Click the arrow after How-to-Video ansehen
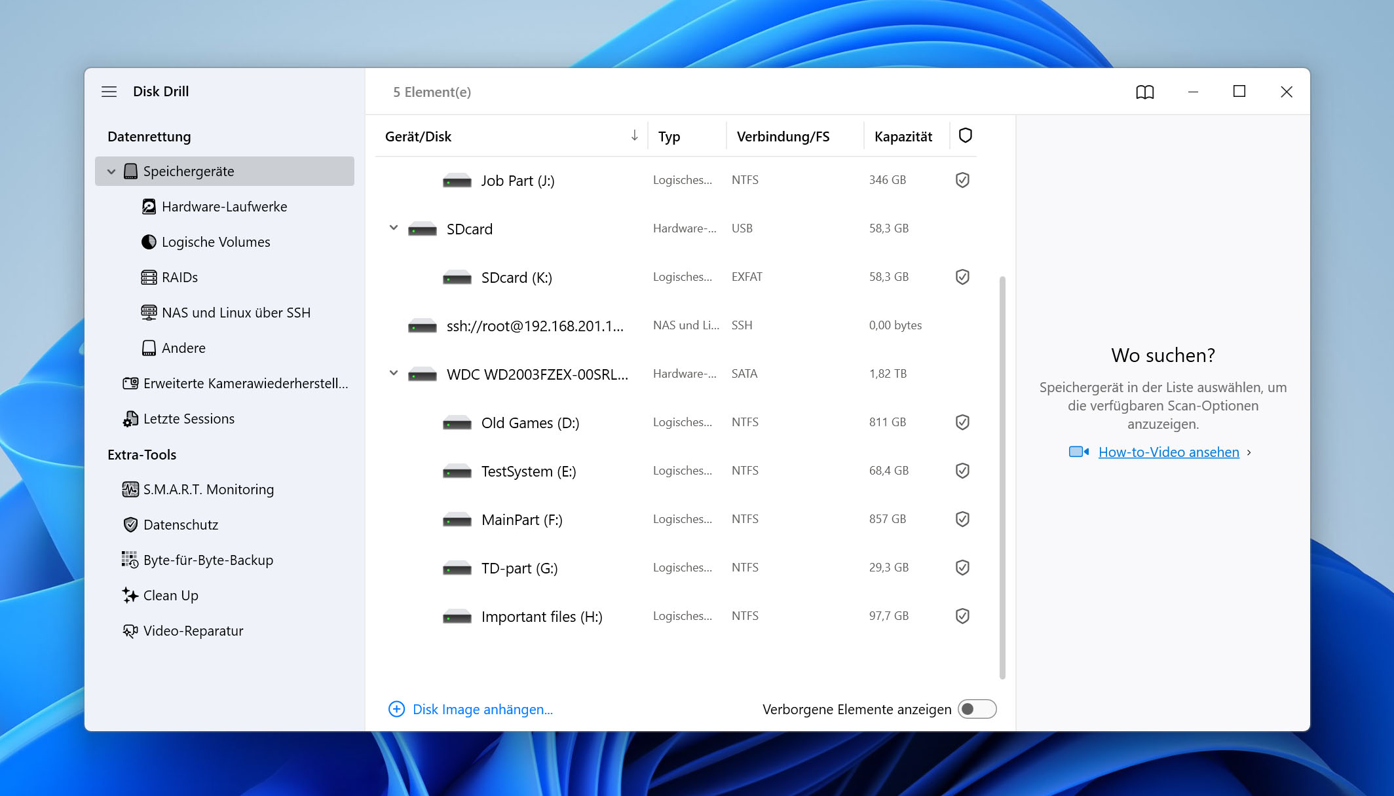Image resolution: width=1394 pixels, height=796 pixels. (x=1249, y=452)
